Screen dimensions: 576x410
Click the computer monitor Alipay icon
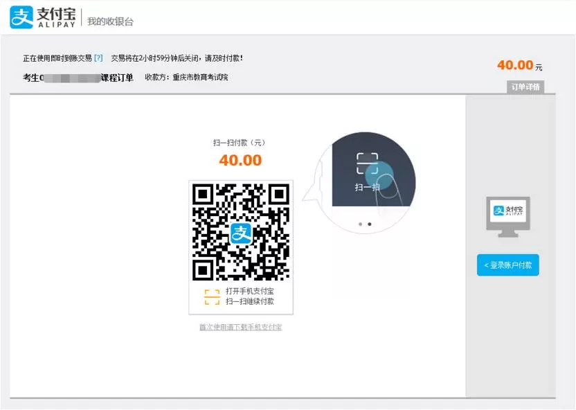click(508, 216)
